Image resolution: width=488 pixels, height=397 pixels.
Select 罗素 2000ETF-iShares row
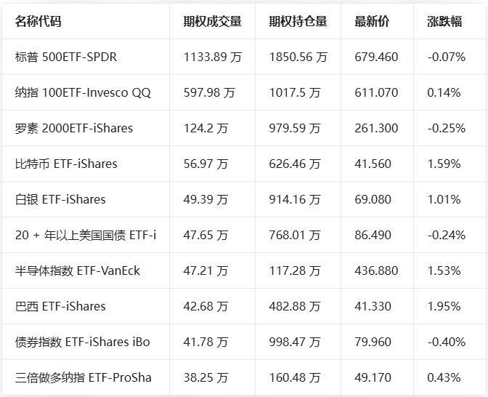click(x=74, y=128)
